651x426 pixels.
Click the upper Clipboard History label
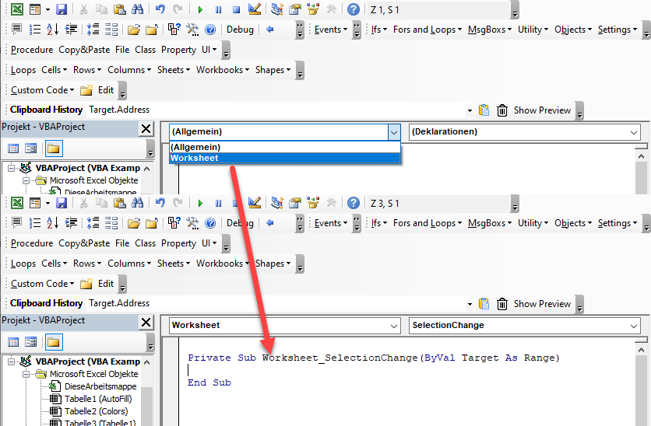46,110
